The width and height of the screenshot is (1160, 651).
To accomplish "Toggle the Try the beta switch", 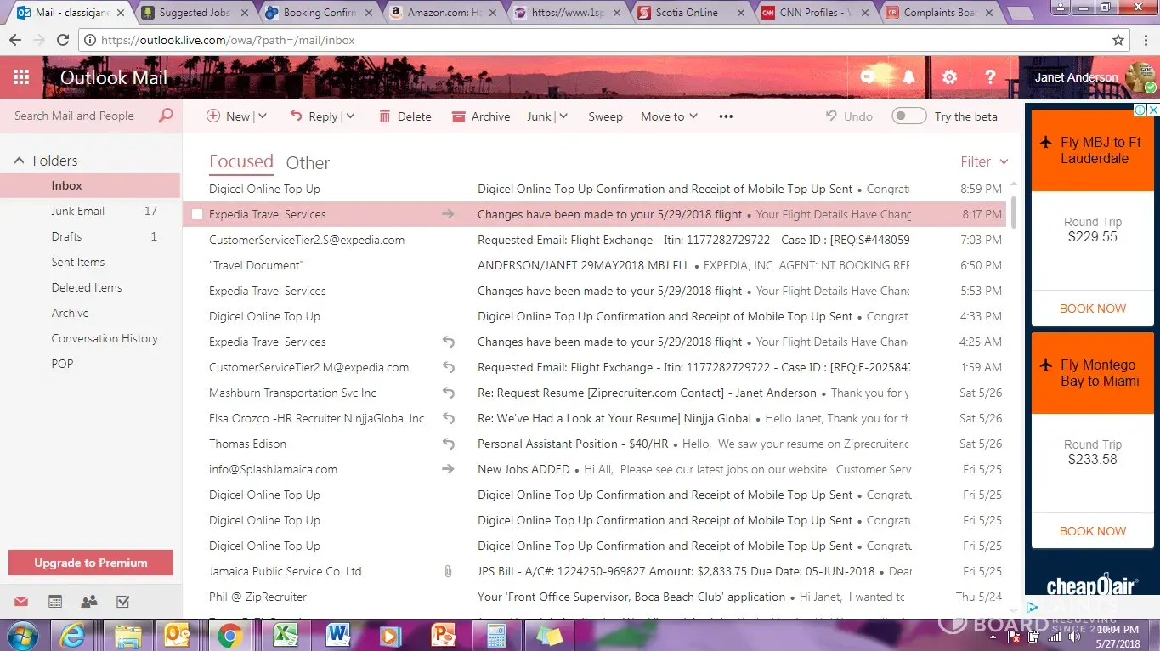I will click(908, 116).
